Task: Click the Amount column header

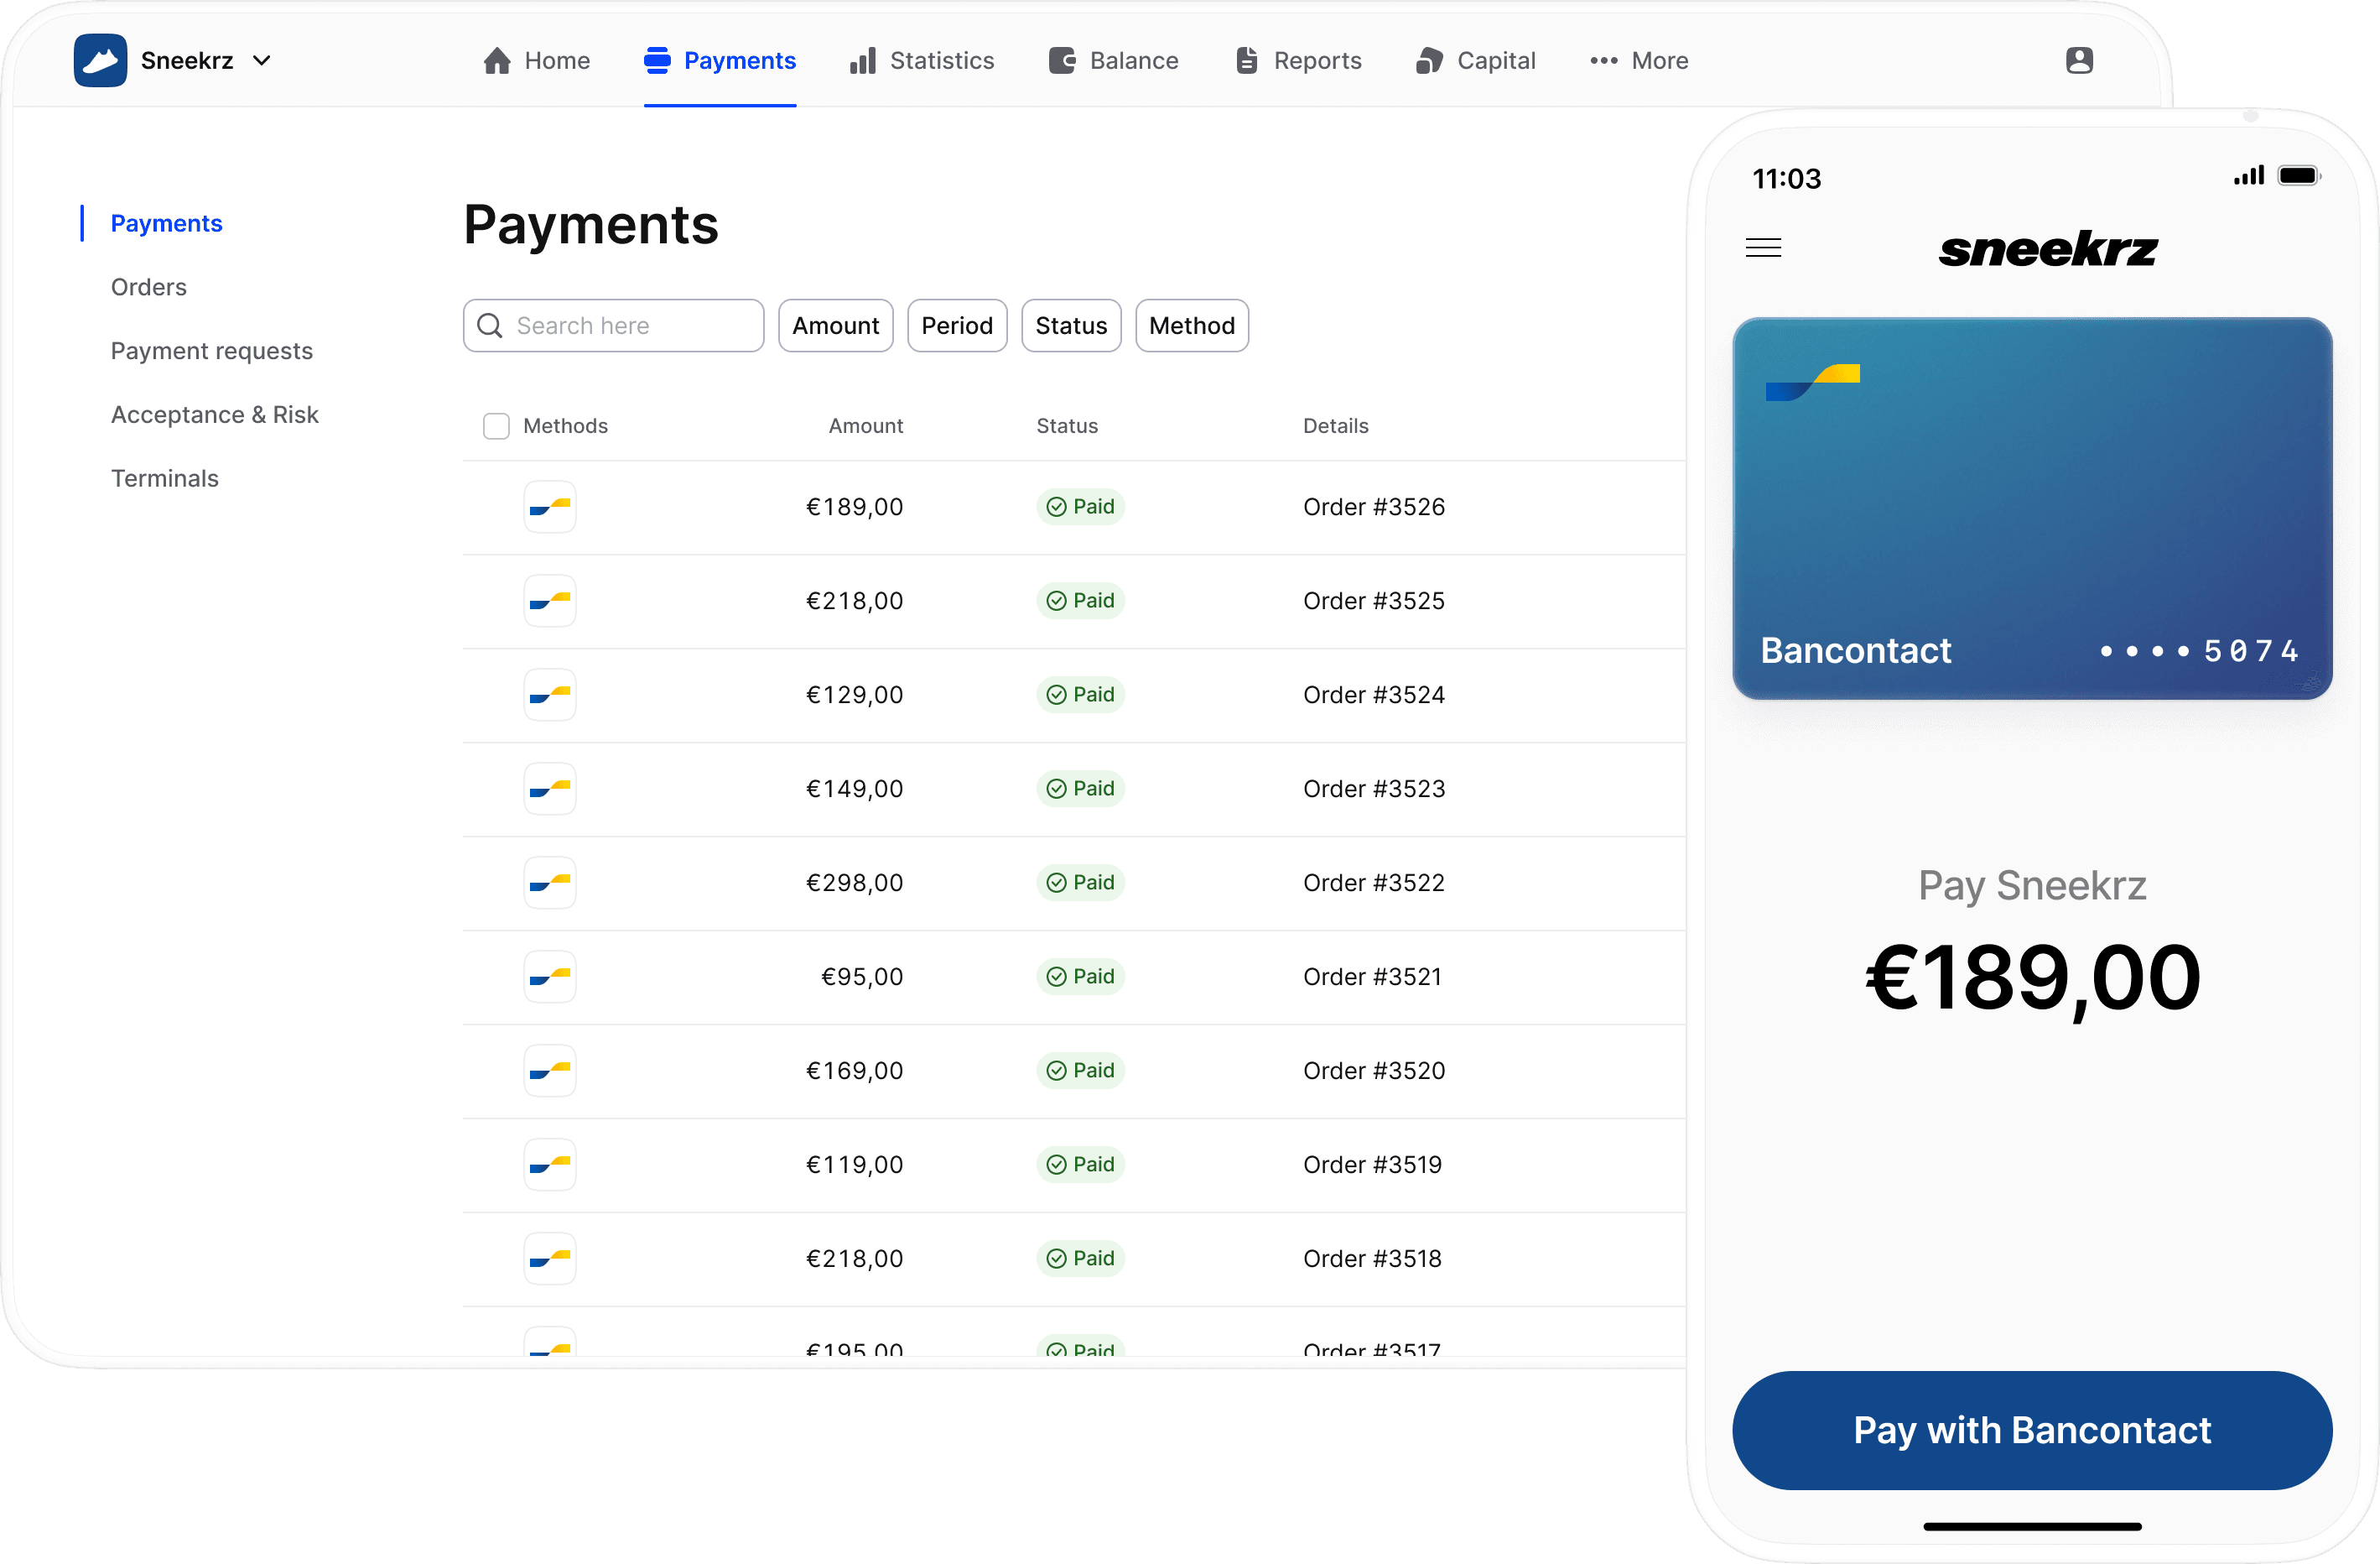Action: [x=865, y=426]
